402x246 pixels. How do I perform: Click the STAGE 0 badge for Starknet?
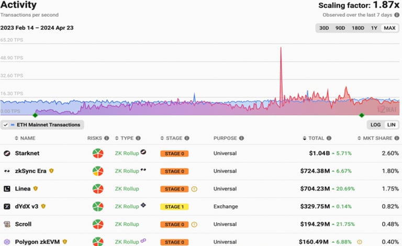[174, 154]
